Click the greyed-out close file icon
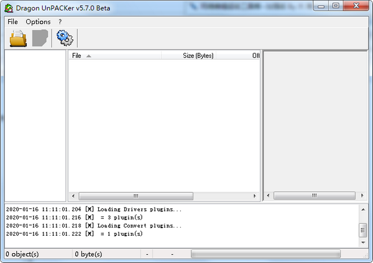373x263 pixels. [40, 38]
